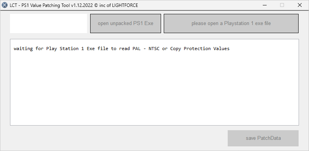The image size is (309, 151).
Task: Open an unpacked PS1 Exe file
Action: click(126, 23)
